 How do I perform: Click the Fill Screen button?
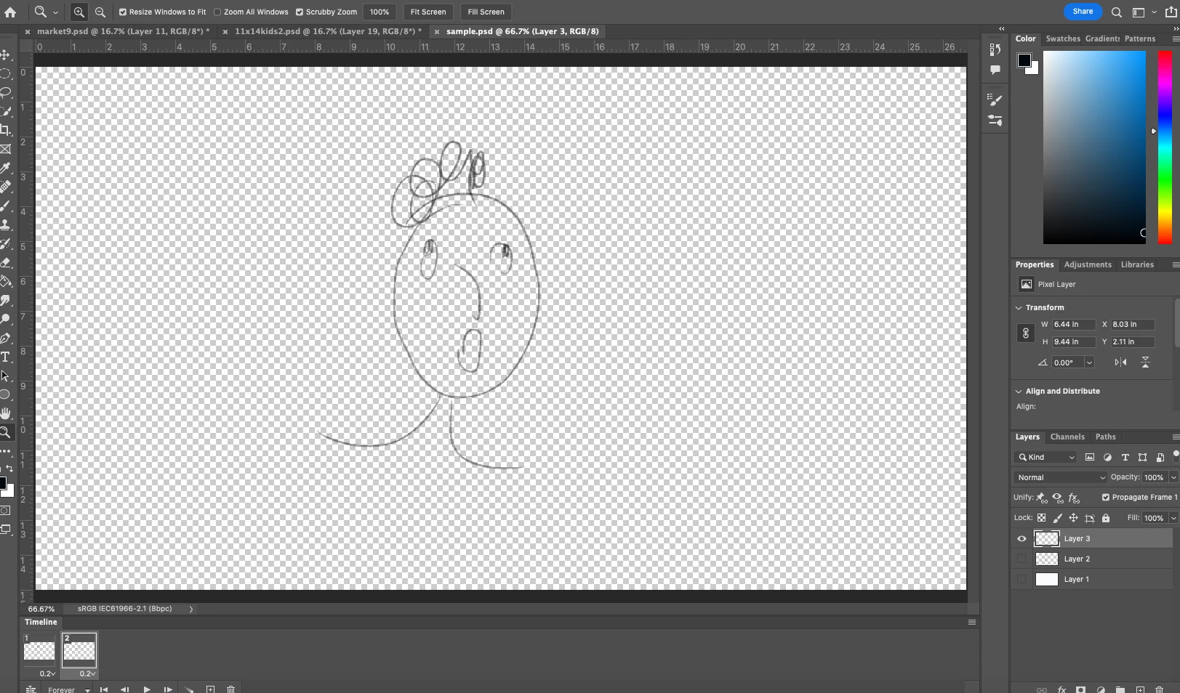coord(486,12)
